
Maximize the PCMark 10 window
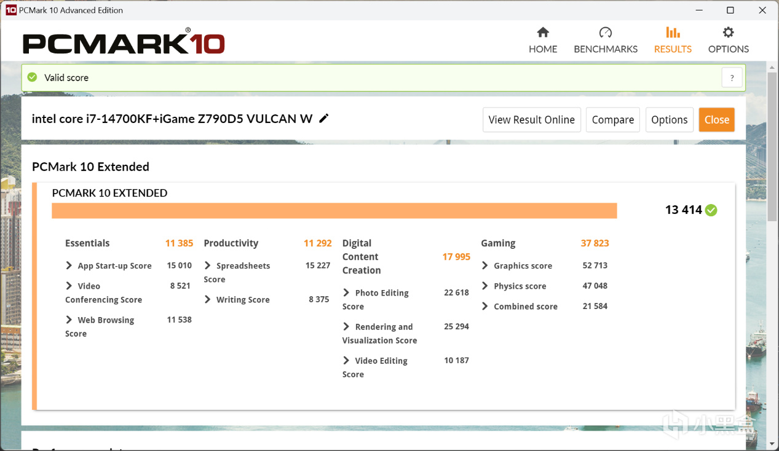(x=730, y=10)
